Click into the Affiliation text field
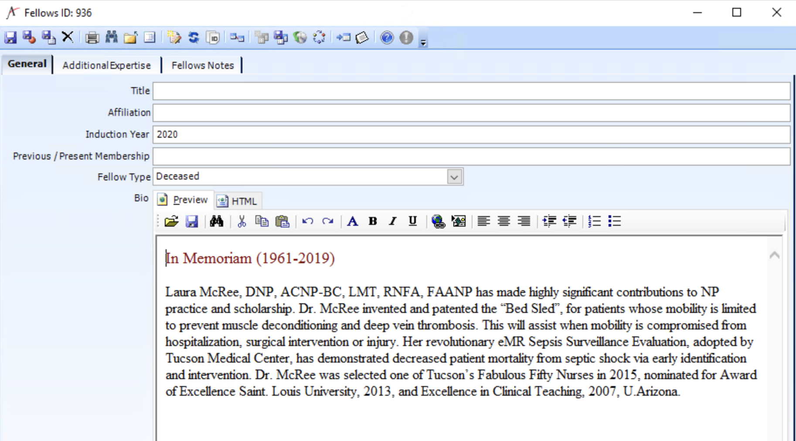This screenshot has width=796, height=441. click(471, 113)
